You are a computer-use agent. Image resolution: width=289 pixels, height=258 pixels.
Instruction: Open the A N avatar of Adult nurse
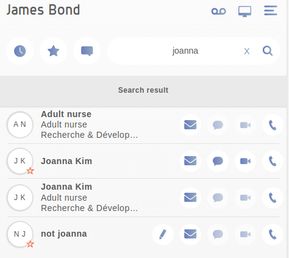(x=20, y=124)
